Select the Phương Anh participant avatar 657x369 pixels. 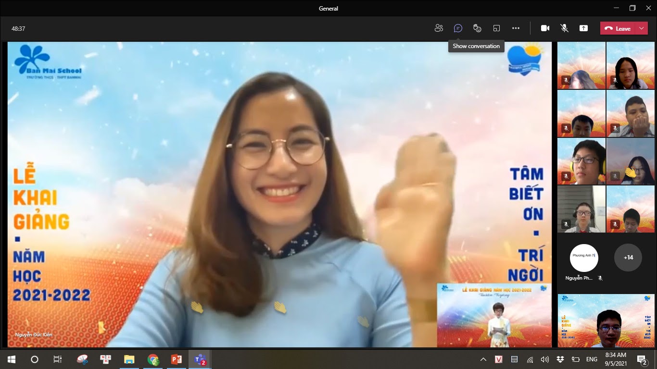click(x=584, y=258)
